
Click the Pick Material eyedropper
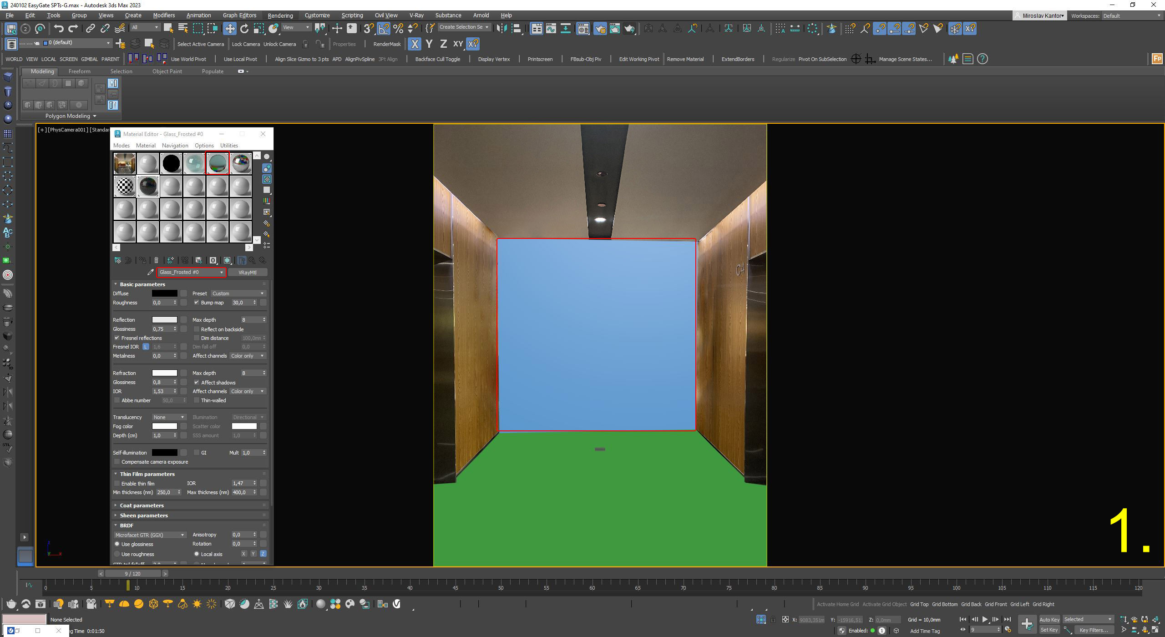(x=150, y=272)
